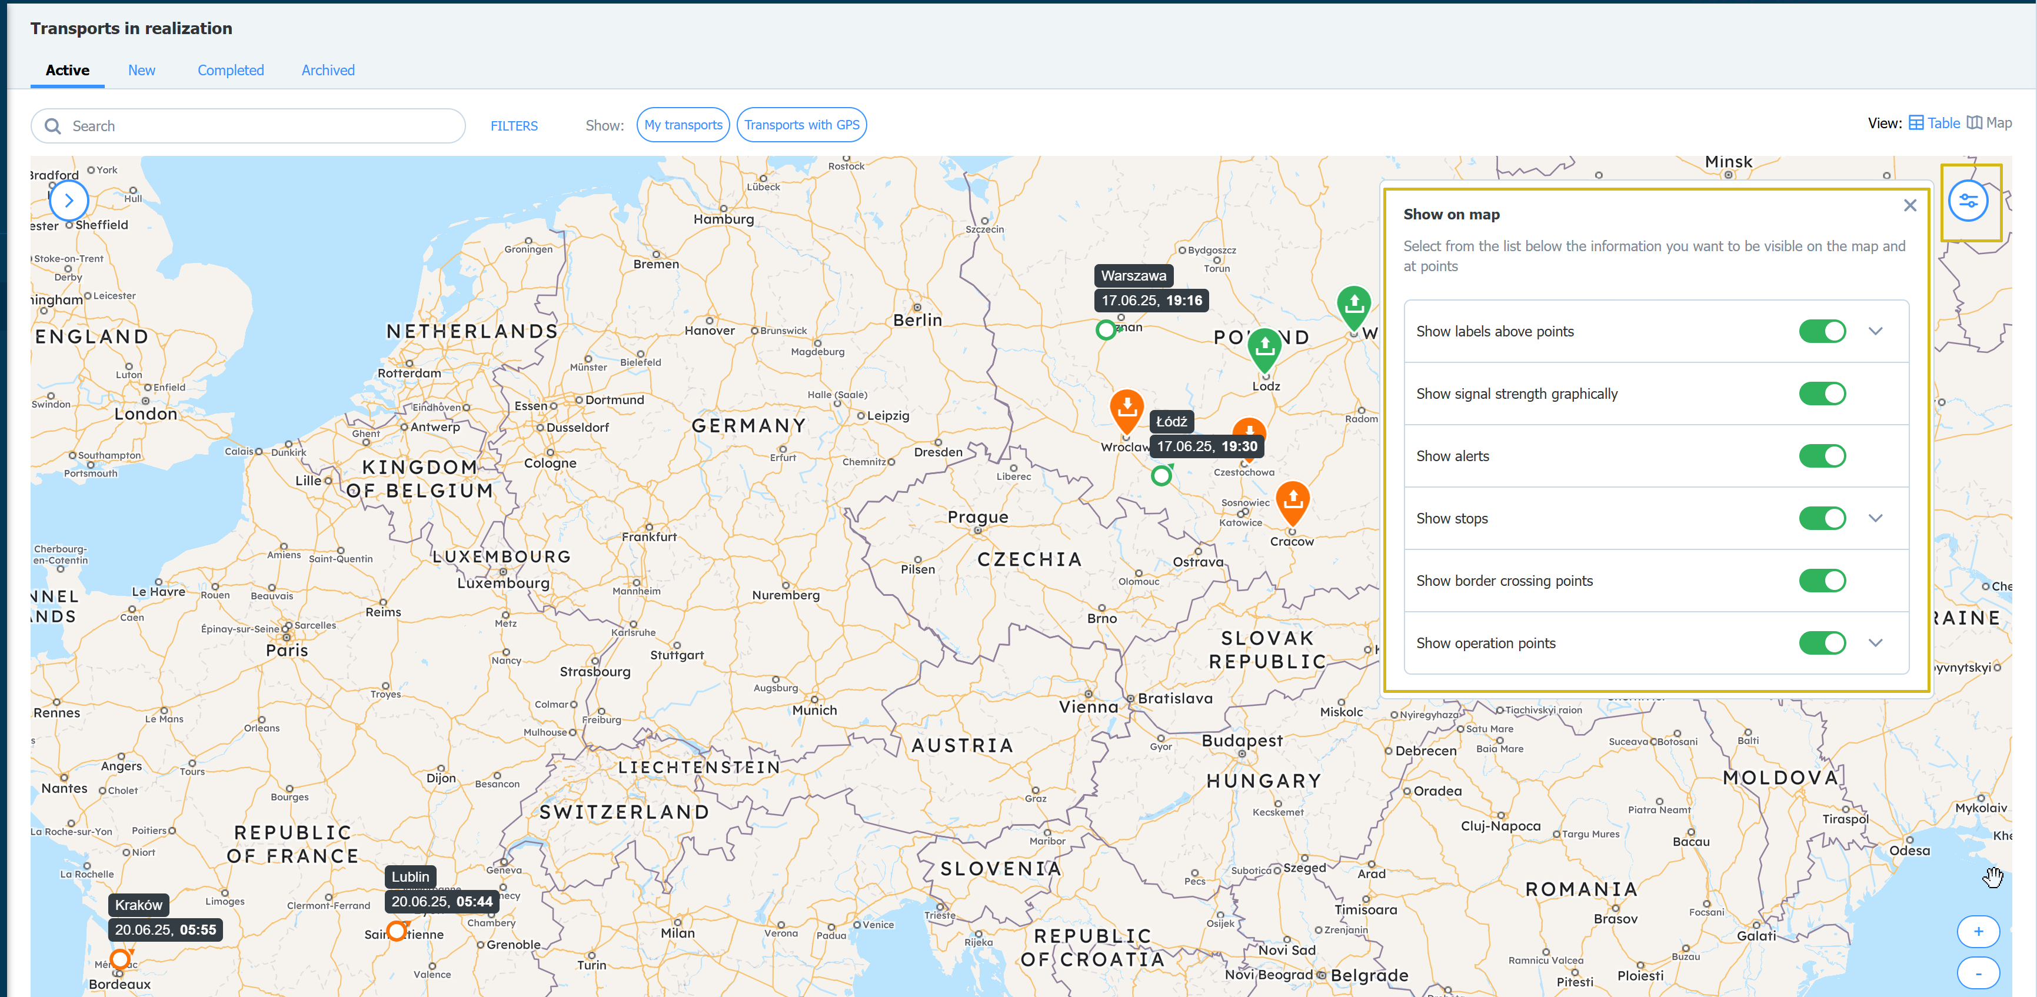Toggle Show labels above points
The image size is (2037, 997).
(1822, 331)
